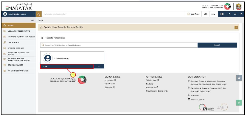Increase font size with +A button
The width and height of the screenshot is (245, 115).
click(241, 14)
